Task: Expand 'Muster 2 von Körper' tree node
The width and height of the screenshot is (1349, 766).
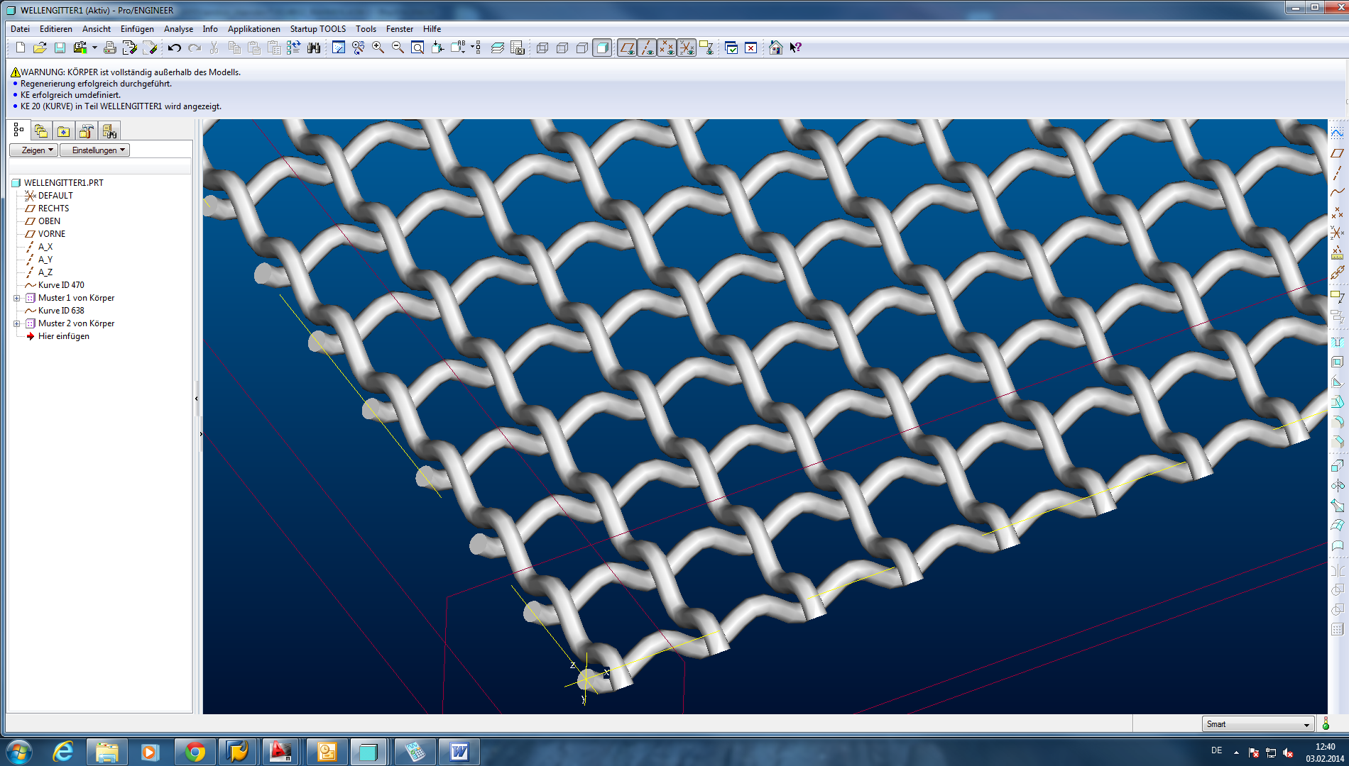Action: [x=17, y=323]
